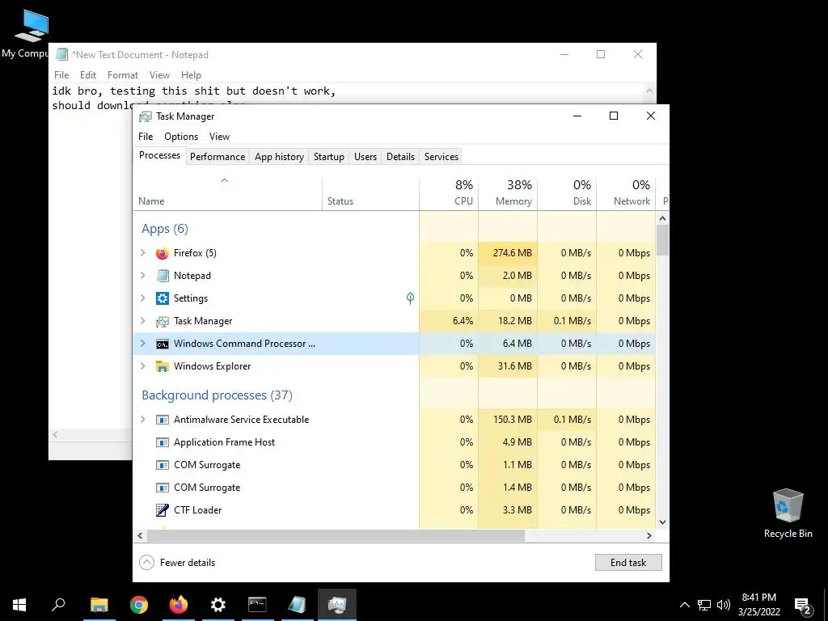
Task: Select the second COM Surrogate row (1.4 MB)
Action: 395,488
